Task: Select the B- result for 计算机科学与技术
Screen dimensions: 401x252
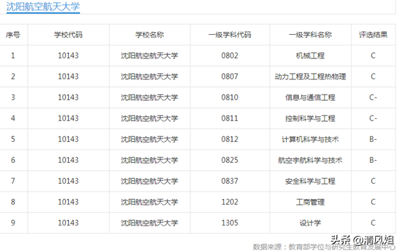Action: click(373, 139)
